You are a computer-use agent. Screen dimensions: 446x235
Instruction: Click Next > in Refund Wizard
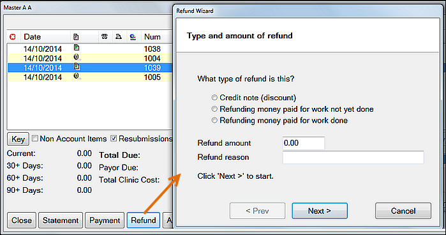(320, 211)
